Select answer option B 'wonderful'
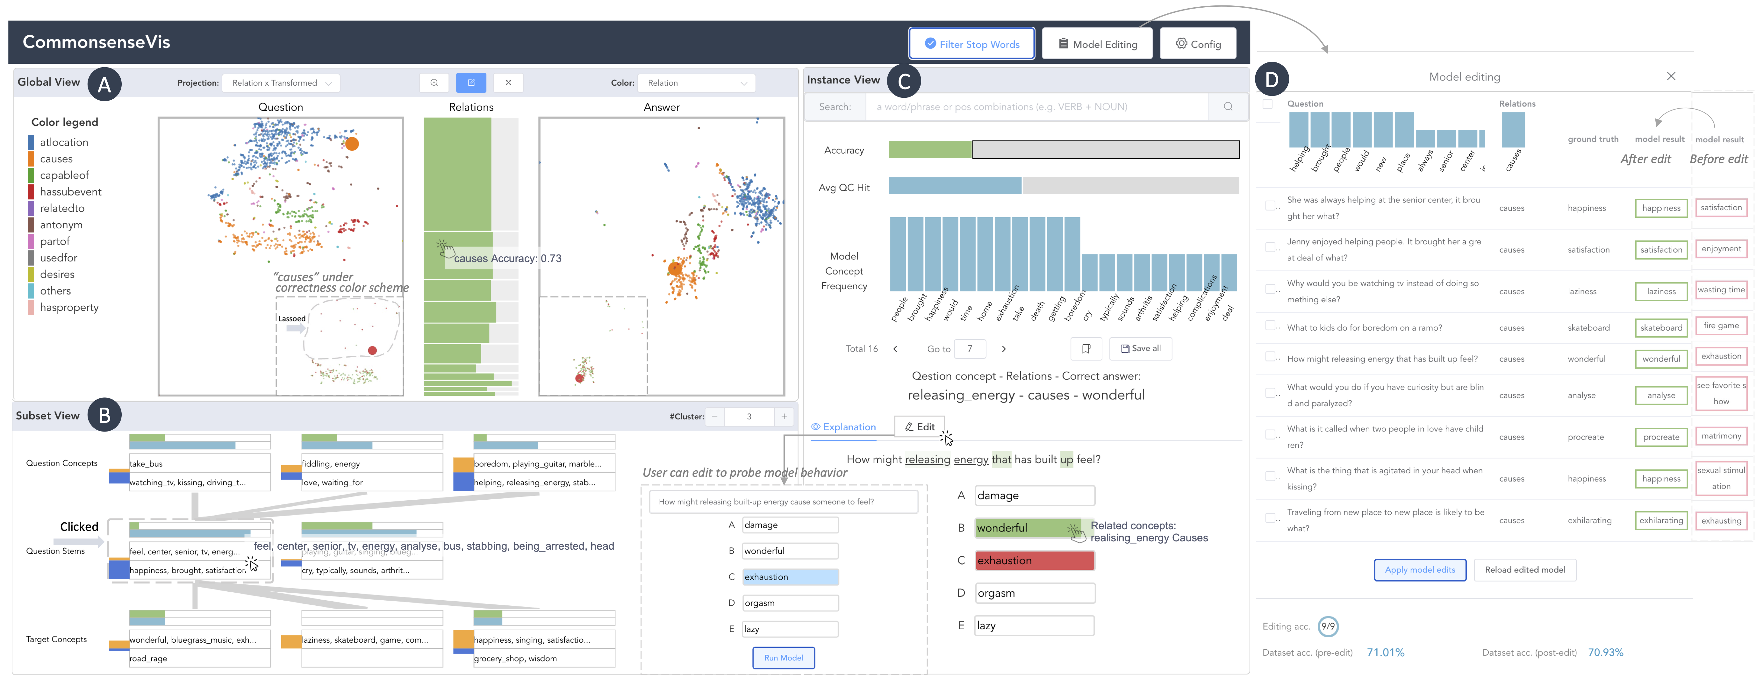1763x685 pixels. tap(1034, 528)
